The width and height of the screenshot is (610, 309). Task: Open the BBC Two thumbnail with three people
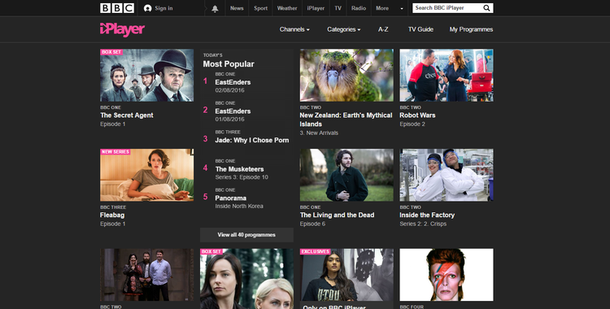pos(146,275)
